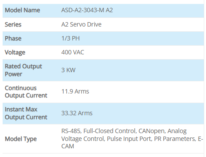Click the Continuous Output Current label
206x157 pixels.
tap(26, 92)
